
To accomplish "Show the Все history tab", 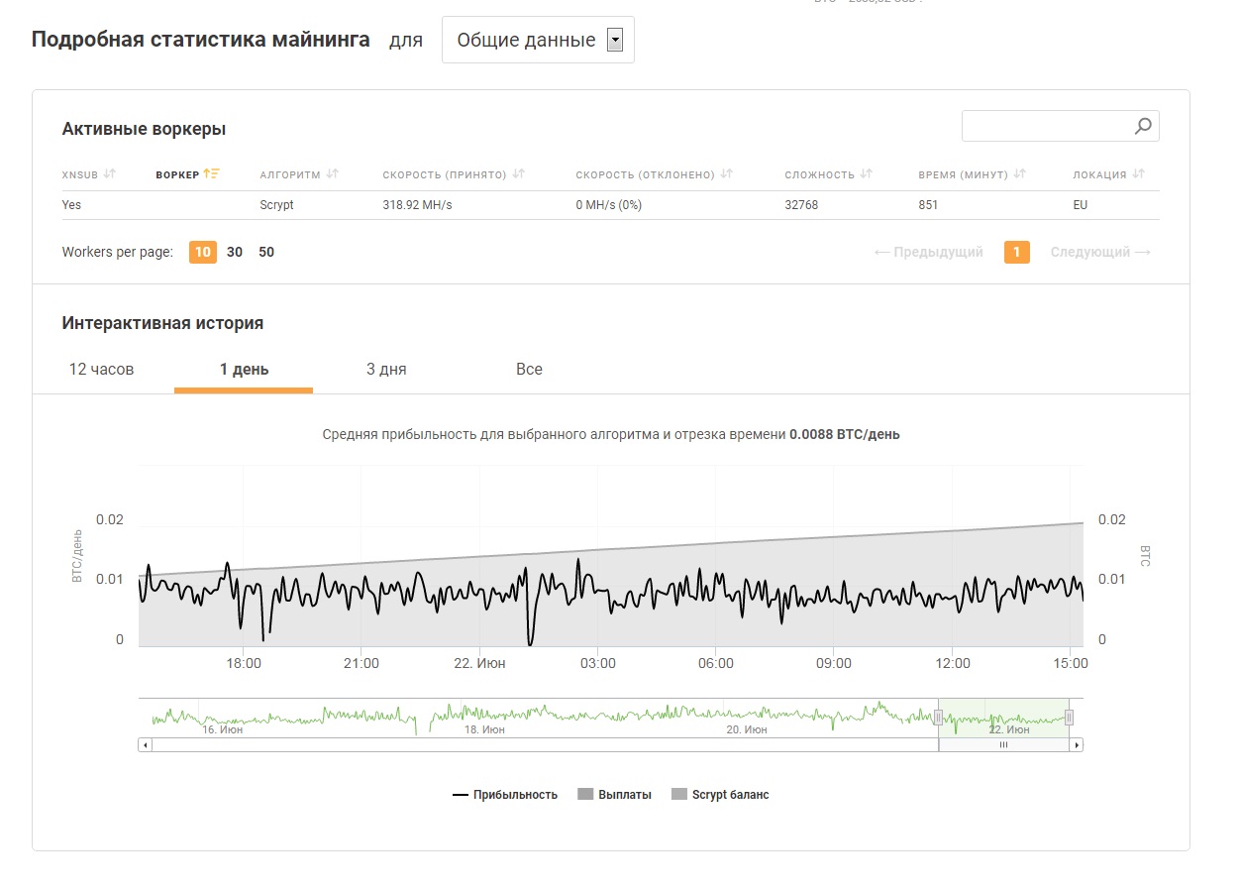I will (529, 370).
